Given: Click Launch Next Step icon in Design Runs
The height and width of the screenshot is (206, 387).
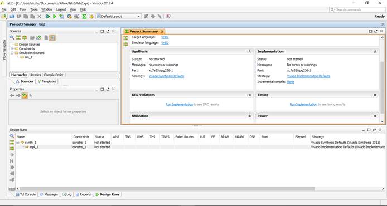Looking at the screenshot, I should pos(12,168).
